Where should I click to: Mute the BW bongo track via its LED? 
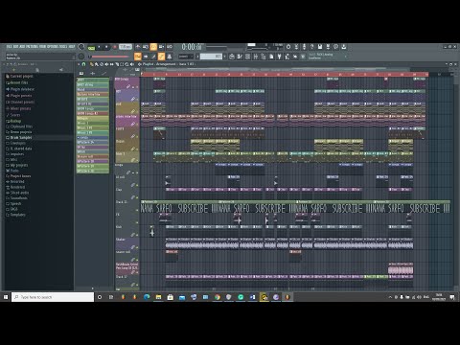(137, 87)
